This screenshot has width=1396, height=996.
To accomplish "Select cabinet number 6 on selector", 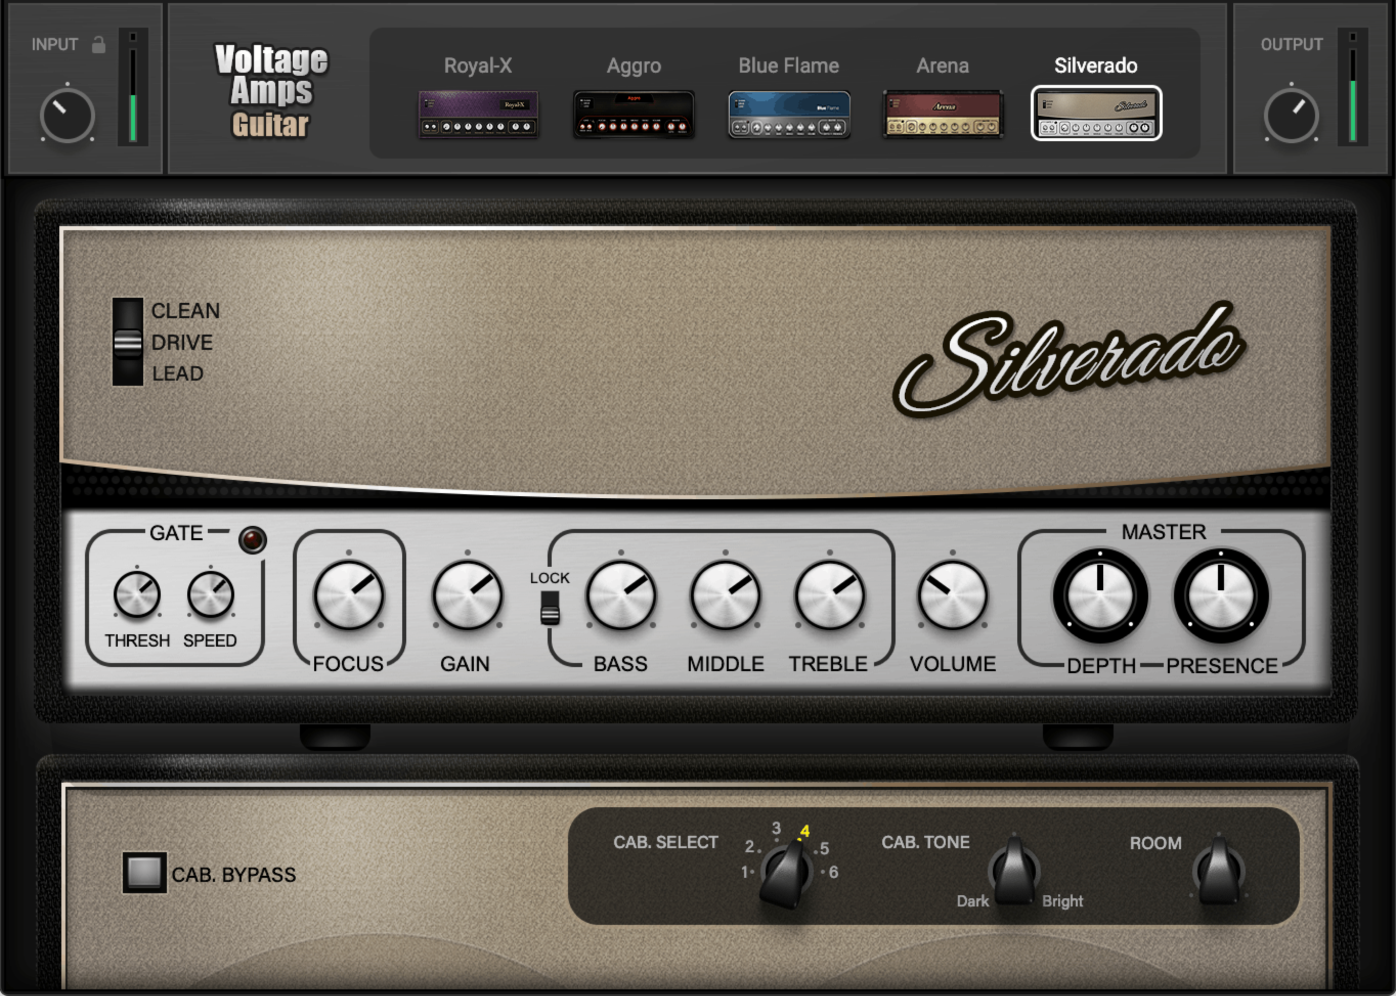I will (833, 872).
